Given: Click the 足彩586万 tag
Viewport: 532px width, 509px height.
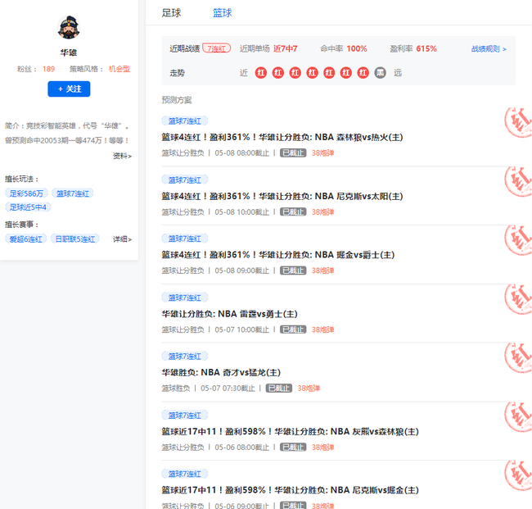Looking at the screenshot, I should [x=26, y=193].
